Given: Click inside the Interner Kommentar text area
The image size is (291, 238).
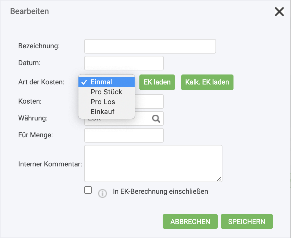Looking at the screenshot, I should coord(153,164).
